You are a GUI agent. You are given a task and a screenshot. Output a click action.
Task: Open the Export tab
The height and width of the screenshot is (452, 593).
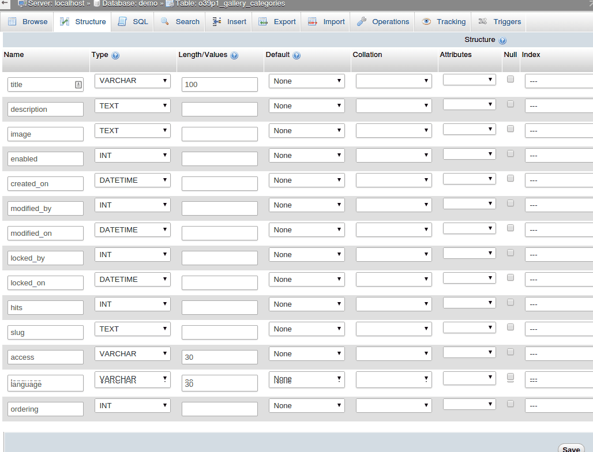point(276,21)
